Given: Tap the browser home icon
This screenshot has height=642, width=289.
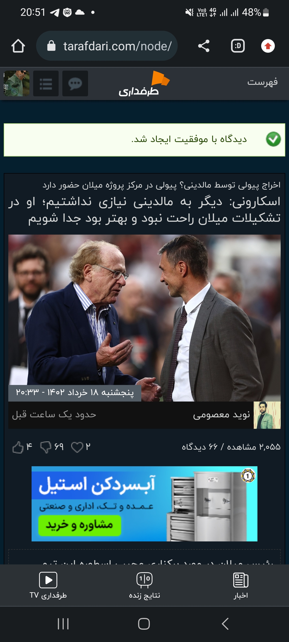Looking at the screenshot, I should click(x=18, y=46).
